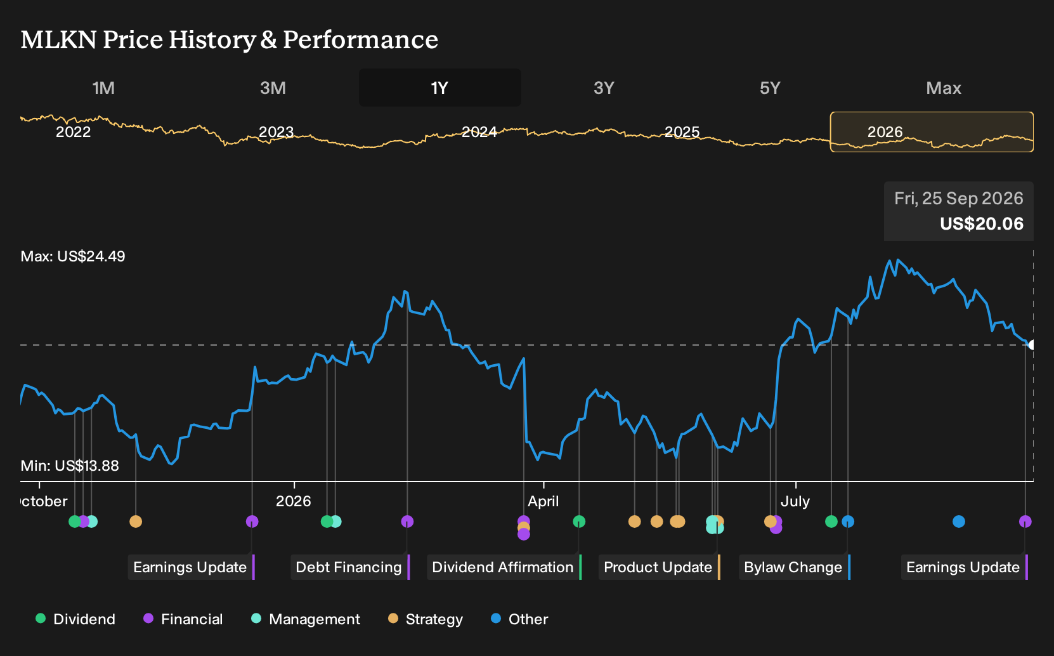Click the 'Max: US$24.49' label

coord(73,256)
